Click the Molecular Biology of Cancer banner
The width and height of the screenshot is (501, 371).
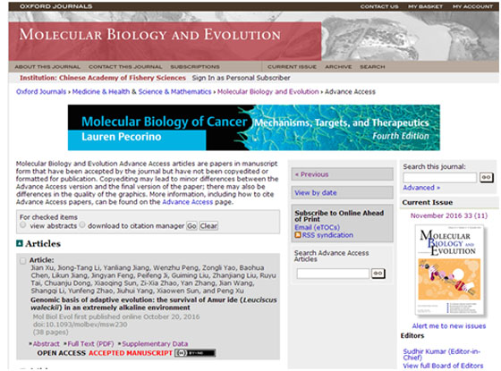(254, 127)
